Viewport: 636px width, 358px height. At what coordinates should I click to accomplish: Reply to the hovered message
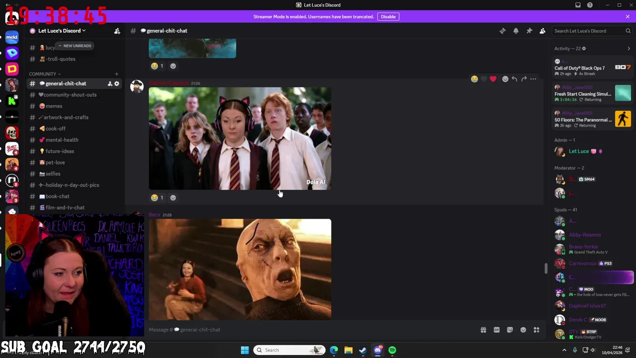tap(514, 79)
